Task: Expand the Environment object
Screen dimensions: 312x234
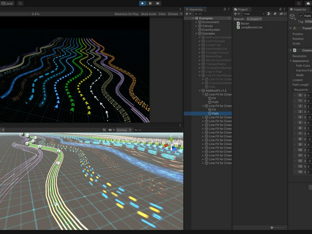Action: pos(196,22)
